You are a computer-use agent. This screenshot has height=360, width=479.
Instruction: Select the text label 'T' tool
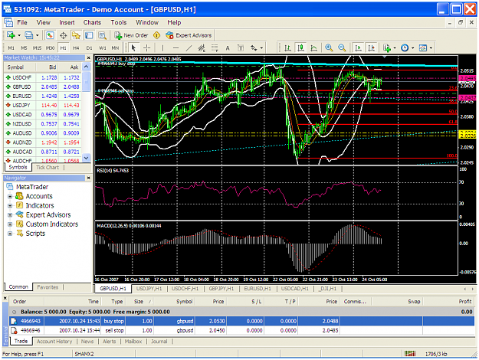(x=241, y=48)
